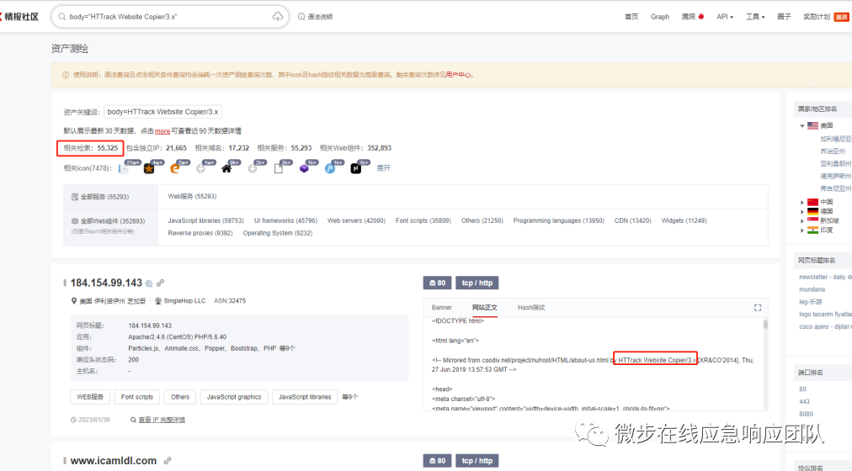The image size is (852, 471).
Task: Expand the related icon list with 展开
Action: (x=384, y=168)
